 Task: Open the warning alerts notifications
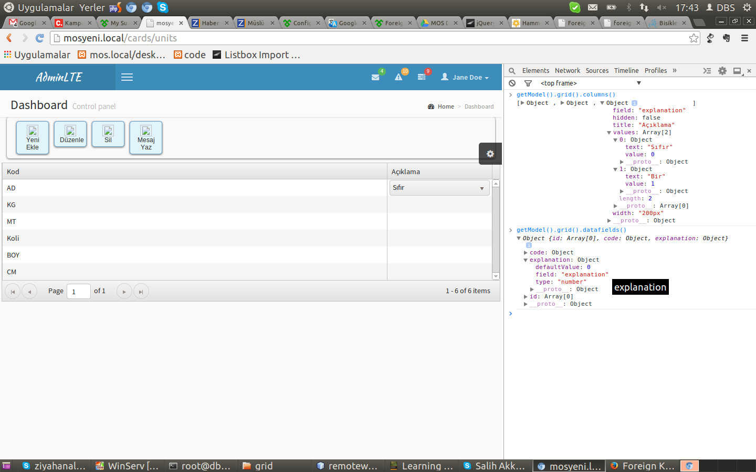[x=398, y=77]
